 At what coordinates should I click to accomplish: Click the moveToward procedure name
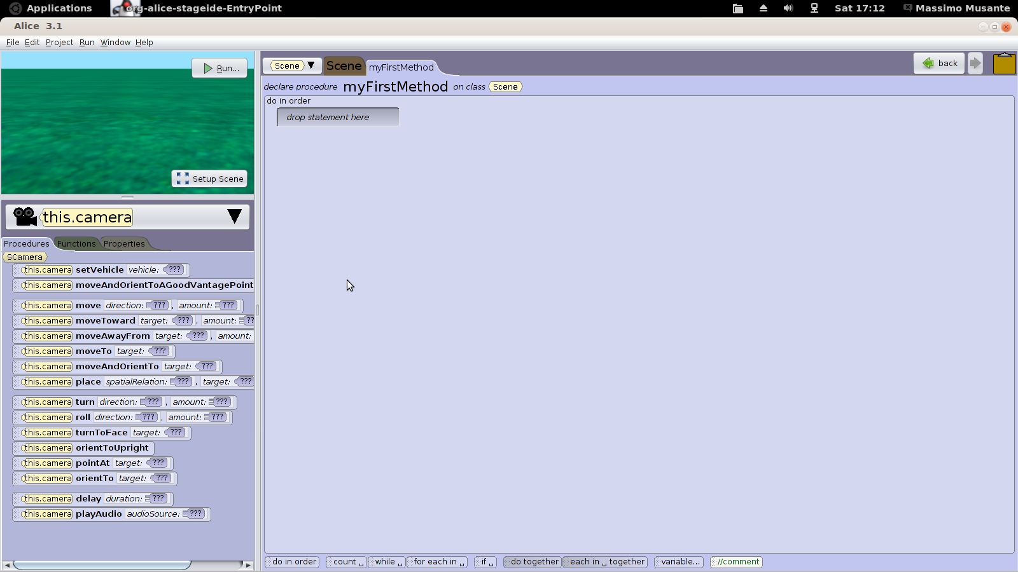pyautogui.click(x=106, y=320)
